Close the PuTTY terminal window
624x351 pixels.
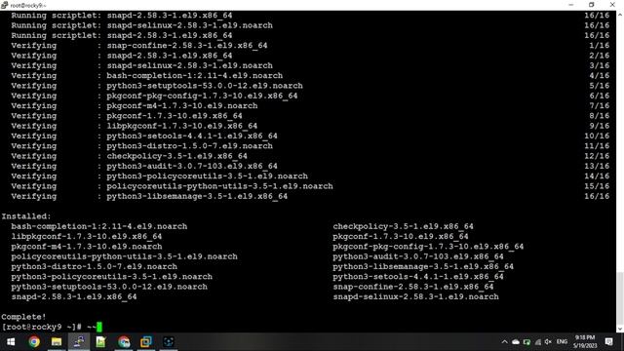(612, 5)
